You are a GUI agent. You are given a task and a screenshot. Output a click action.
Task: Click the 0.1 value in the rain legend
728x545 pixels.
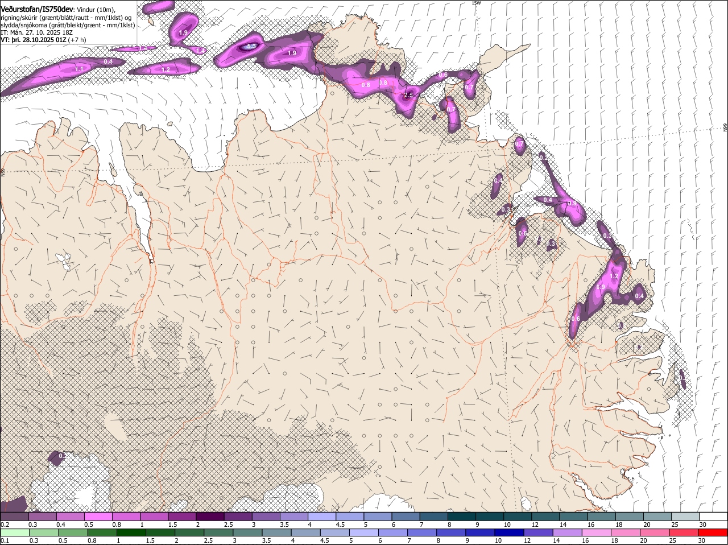pyautogui.click(x=5, y=541)
